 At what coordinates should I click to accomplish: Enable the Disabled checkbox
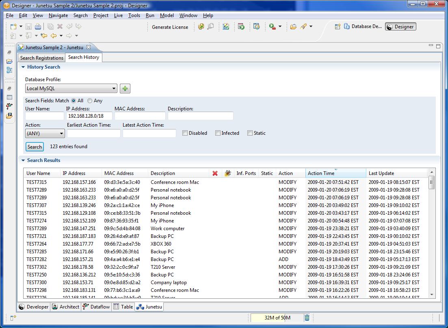[185, 133]
